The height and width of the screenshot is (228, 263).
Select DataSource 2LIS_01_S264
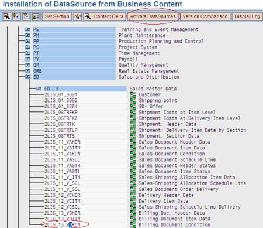pyautogui.click(x=61, y=106)
